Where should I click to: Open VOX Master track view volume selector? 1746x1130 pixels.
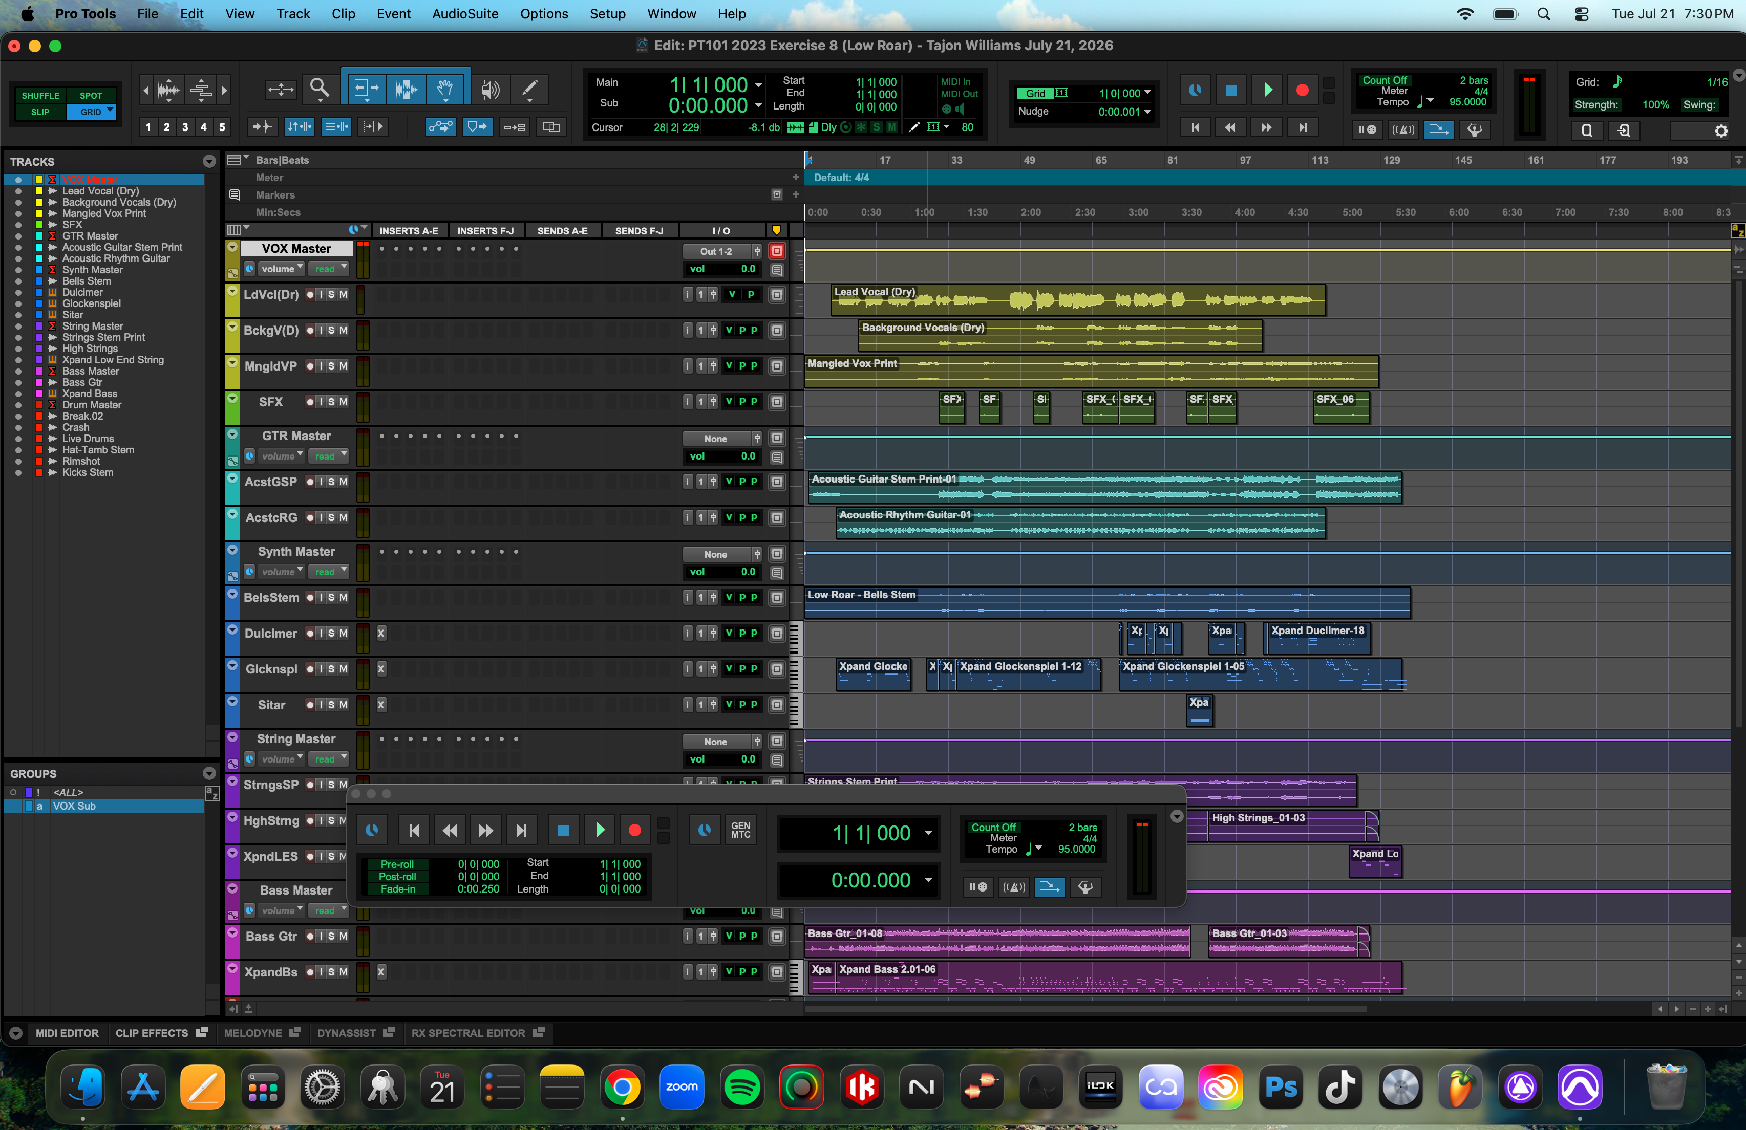[x=281, y=268]
